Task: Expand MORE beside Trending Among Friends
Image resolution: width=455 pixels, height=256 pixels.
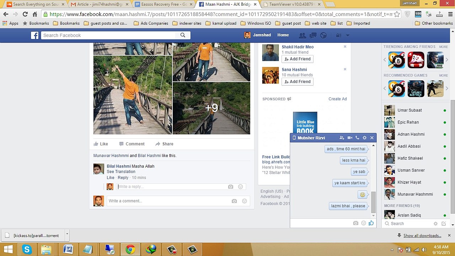Action: coord(443,47)
